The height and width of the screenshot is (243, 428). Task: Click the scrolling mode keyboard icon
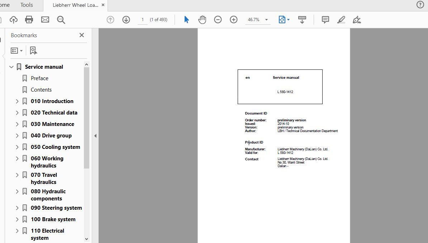pyautogui.click(x=302, y=20)
